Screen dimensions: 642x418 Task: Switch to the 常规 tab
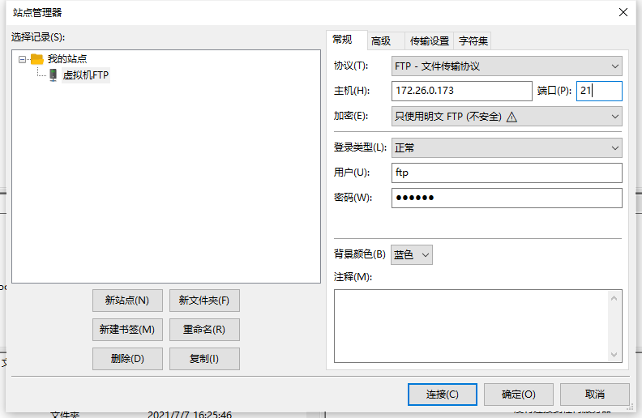point(342,40)
